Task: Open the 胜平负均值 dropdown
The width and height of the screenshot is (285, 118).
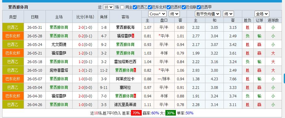Action: click(x=208, y=14)
